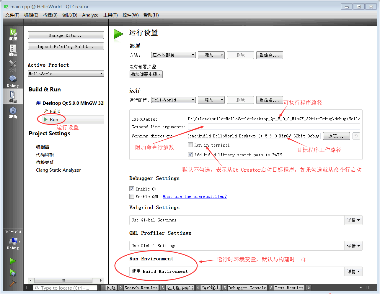Open the 添加部署步骤 dropdown

(146, 74)
